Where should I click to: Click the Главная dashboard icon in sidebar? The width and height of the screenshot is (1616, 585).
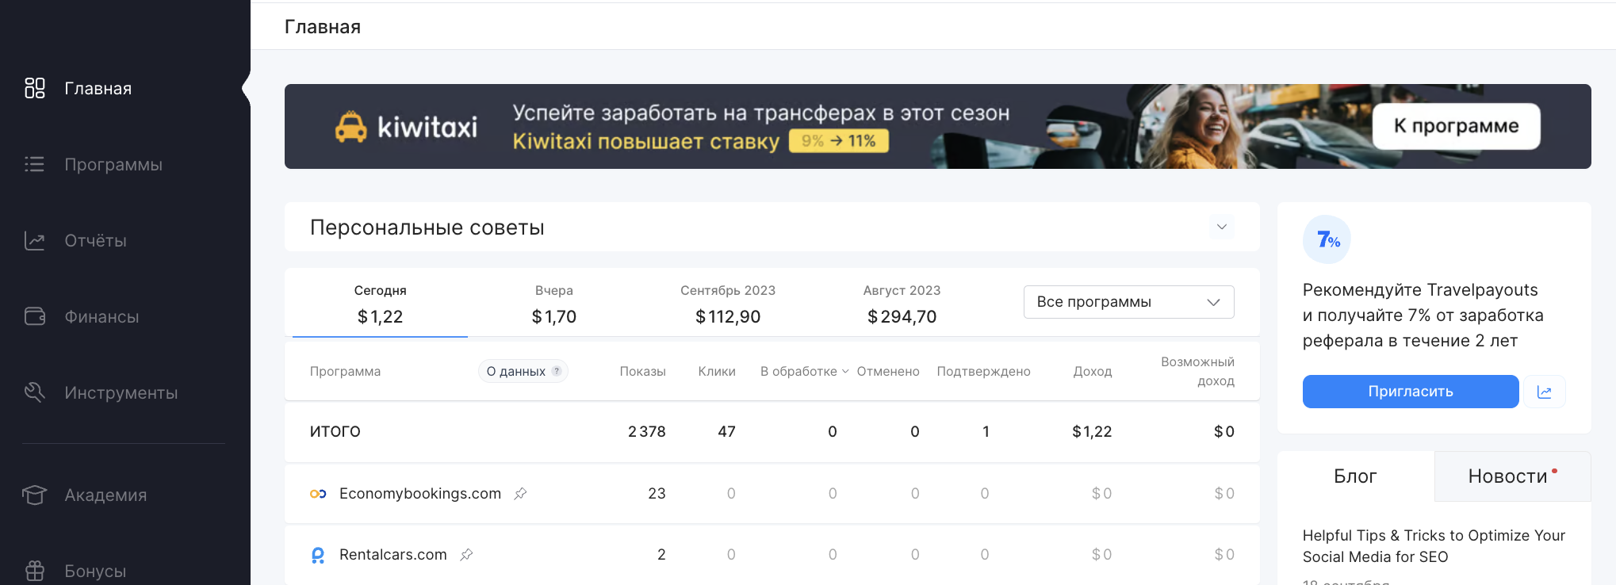(x=35, y=88)
